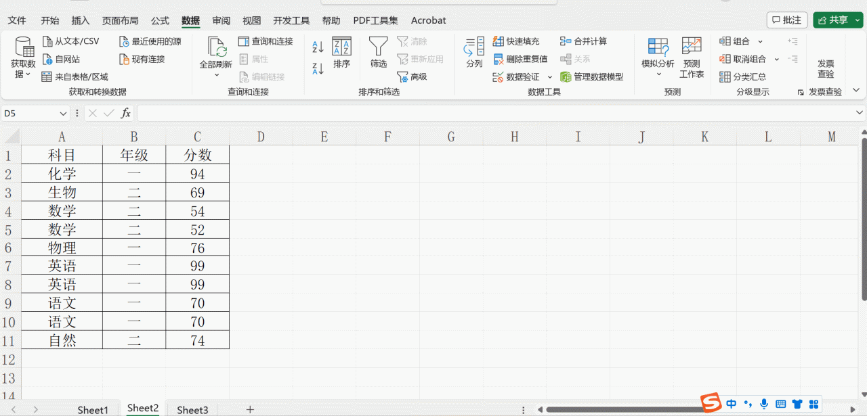Open the 排序 (Sort) dialog

point(341,53)
